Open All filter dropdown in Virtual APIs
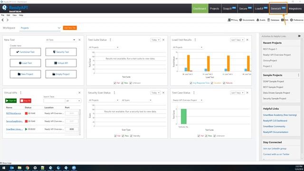The image size is (304, 171). 73,101
